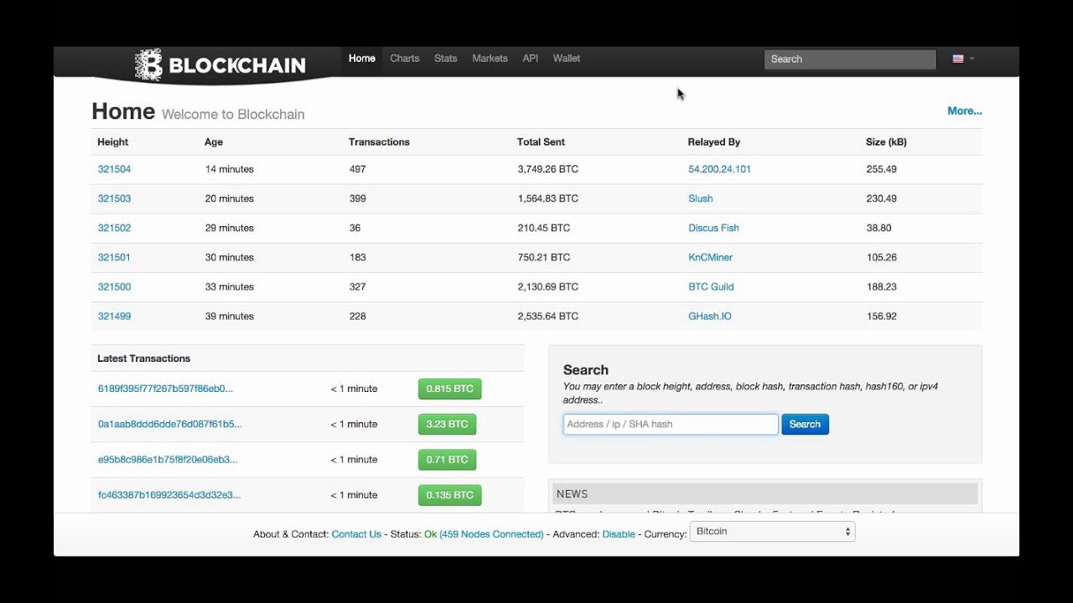This screenshot has width=1073, height=603.
Task: Click the 0.71 BTC amount button
Action: tap(447, 459)
